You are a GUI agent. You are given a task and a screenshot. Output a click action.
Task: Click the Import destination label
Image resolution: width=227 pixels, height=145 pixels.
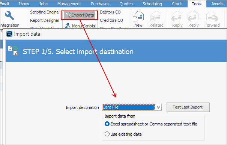82,107
